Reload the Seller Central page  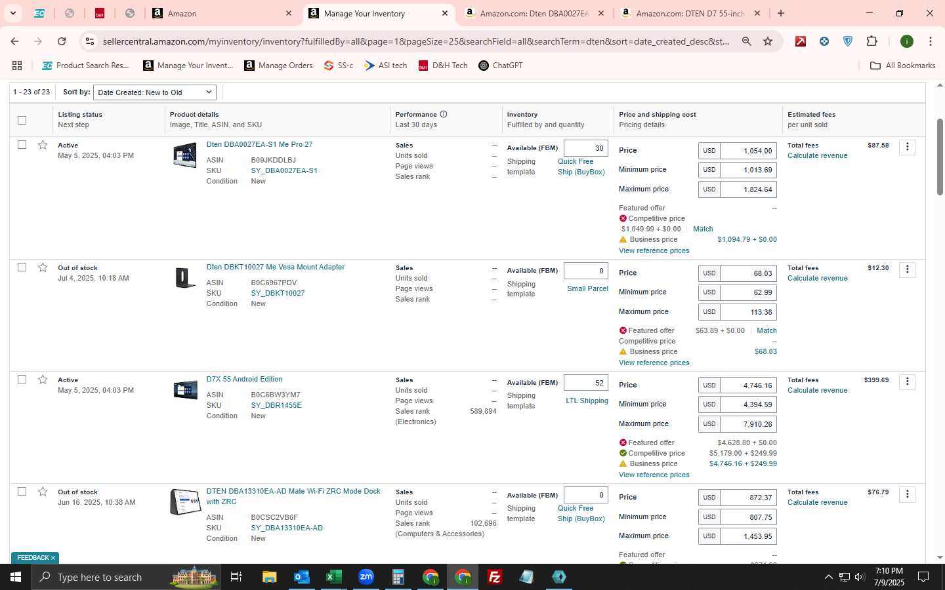point(62,41)
